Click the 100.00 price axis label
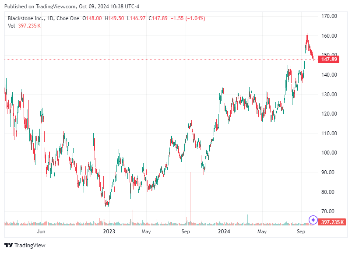Image resolution: width=352 pixels, height=253 pixels. [329, 153]
